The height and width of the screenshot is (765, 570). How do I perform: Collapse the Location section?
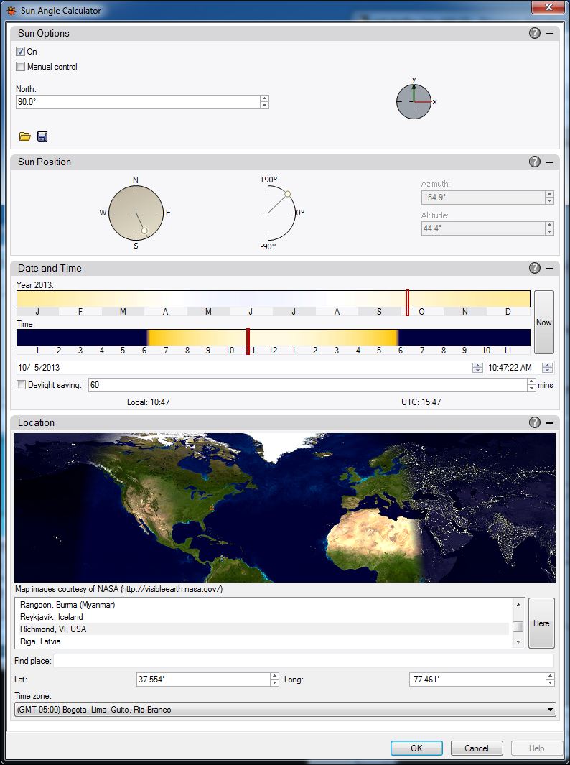(550, 423)
